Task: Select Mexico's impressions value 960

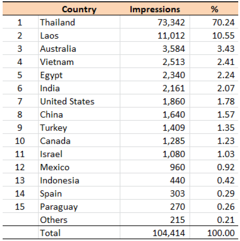Action: click(x=178, y=167)
